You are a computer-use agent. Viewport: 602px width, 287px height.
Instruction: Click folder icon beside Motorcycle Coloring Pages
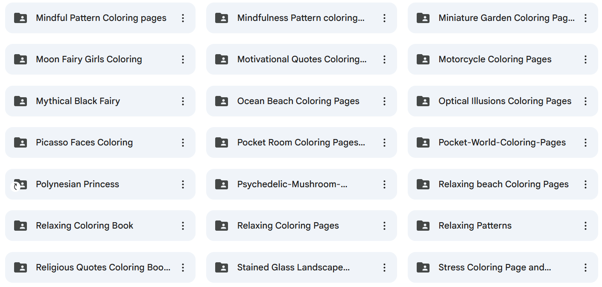(x=423, y=59)
